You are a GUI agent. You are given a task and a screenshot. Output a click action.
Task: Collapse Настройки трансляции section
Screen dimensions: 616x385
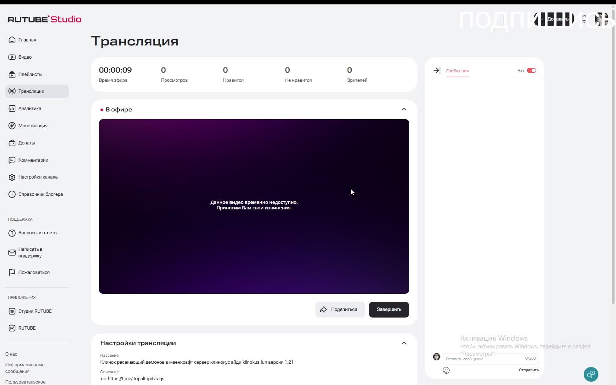pyautogui.click(x=404, y=343)
